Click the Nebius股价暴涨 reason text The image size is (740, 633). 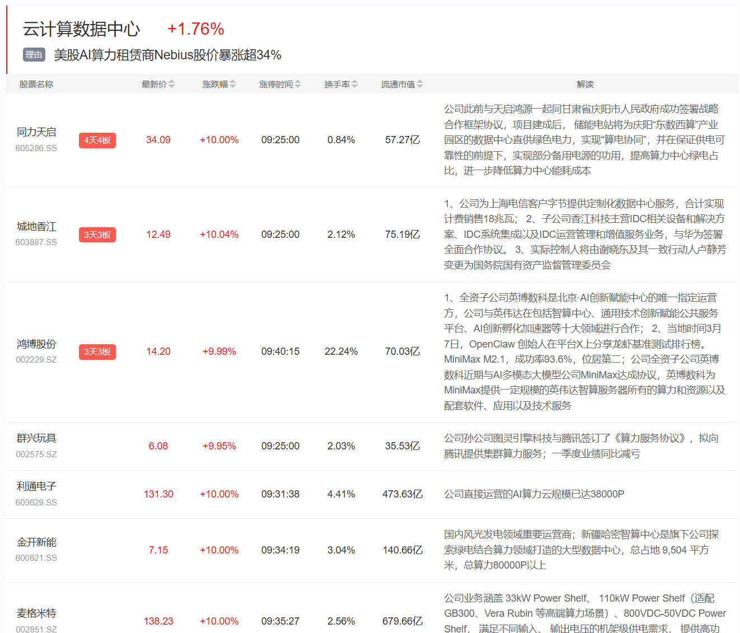pyautogui.click(x=167, y=55)
